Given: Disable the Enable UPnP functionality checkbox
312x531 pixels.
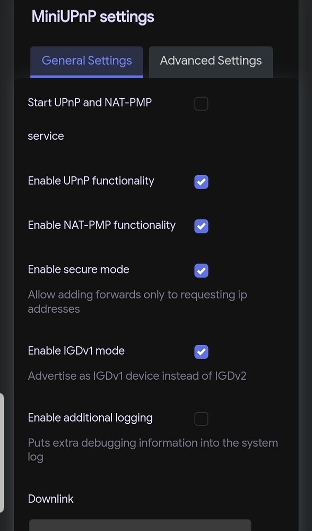Looking at the screenshot, I should [201, 182].
